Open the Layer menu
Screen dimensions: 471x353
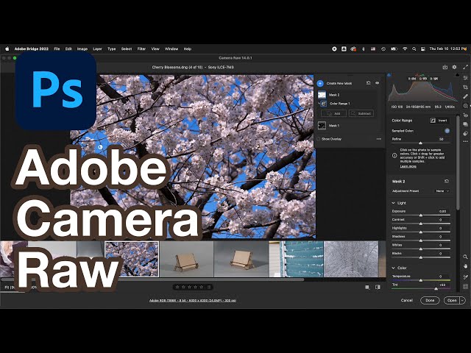(96, 49)
